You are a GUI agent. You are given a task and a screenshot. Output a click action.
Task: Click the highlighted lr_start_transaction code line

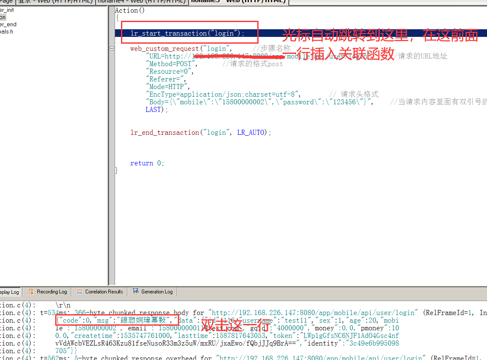click(x=187, y=33)
